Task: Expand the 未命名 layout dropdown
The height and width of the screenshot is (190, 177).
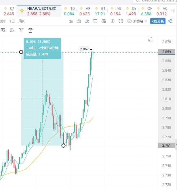Action: click(137, 21)
